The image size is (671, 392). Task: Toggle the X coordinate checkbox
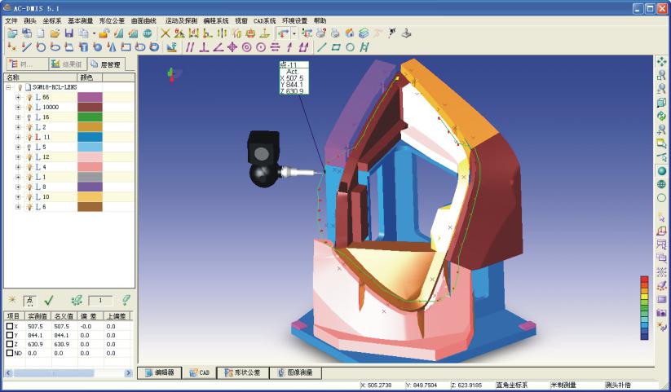(11, 326)
